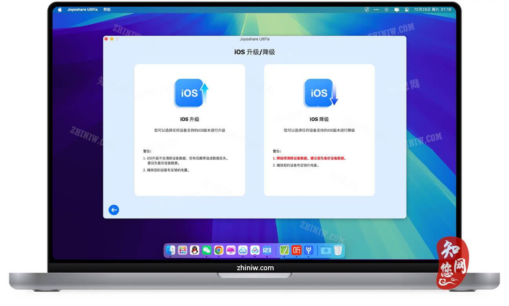Screen dimensions: 509x306
Task: Click the three-dots menu bar icon
Action: pos(376,9)
